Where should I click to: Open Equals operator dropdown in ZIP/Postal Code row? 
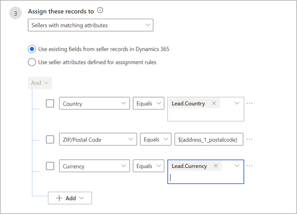click(156, 140)
